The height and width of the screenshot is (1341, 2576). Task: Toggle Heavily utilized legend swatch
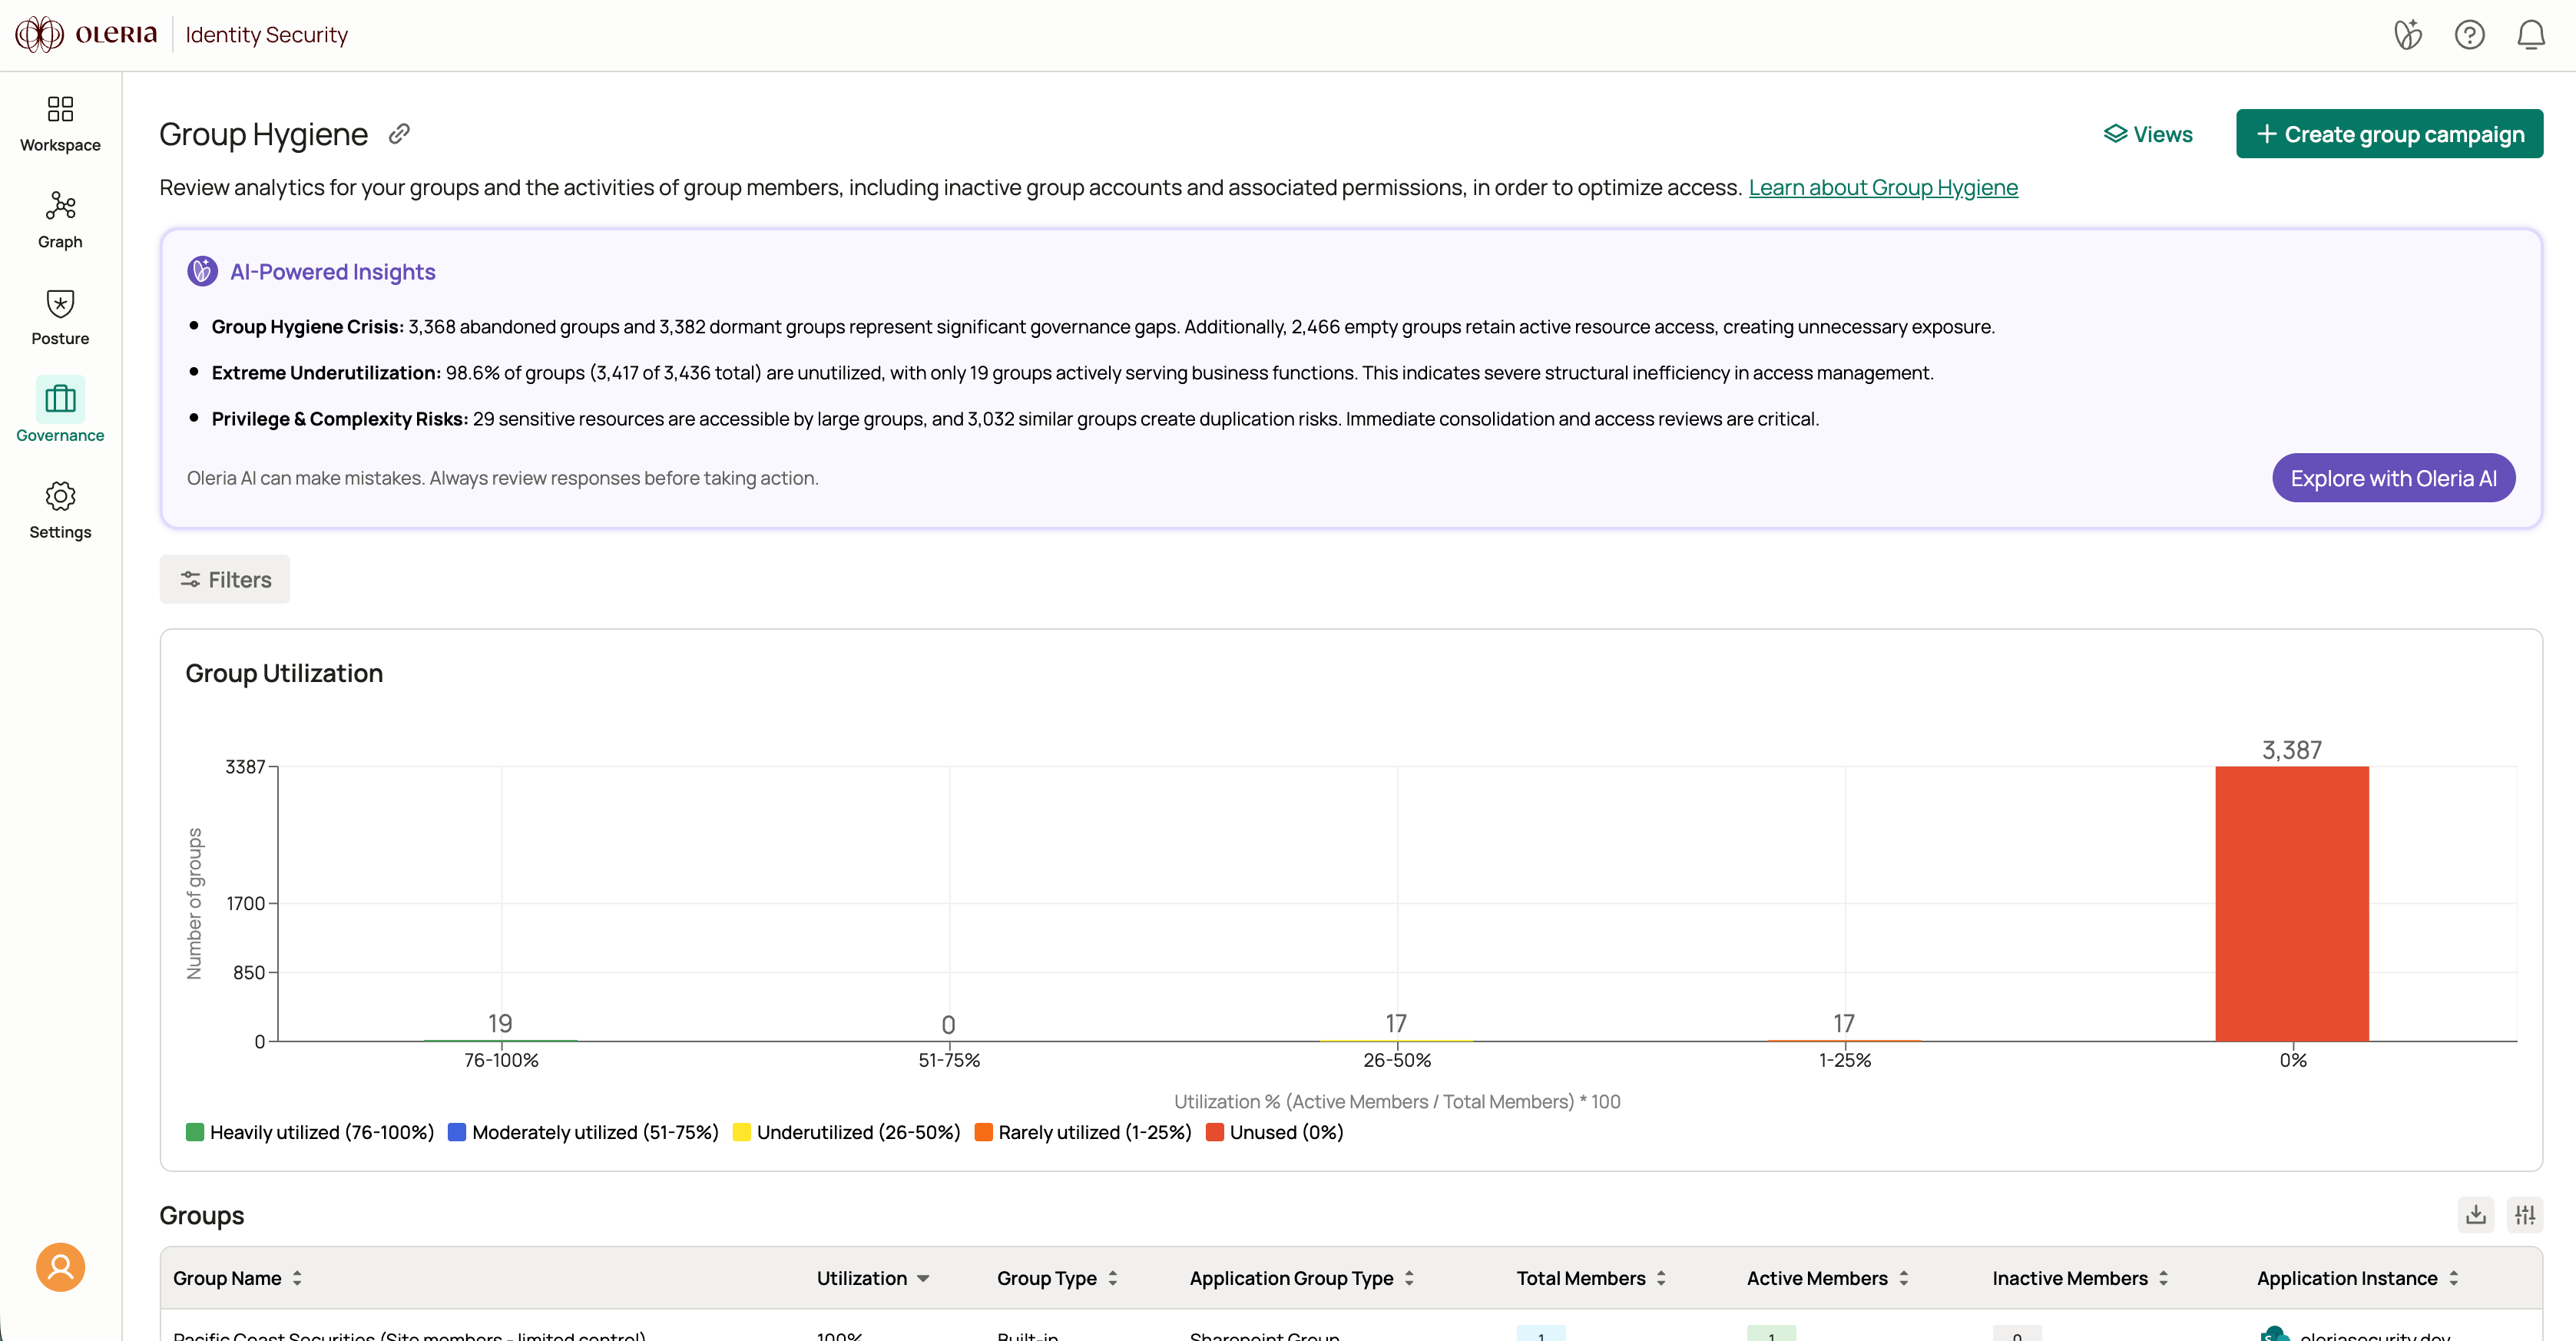[x=194, y=1132]
